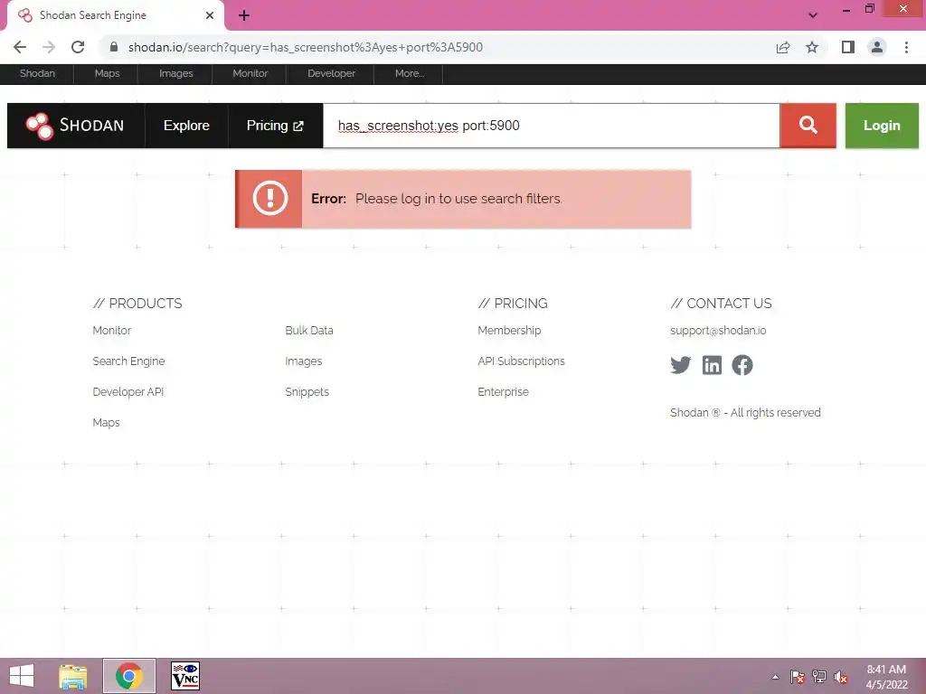The height and width of the screenshot is (694, 926).
Task: Open Action Center flag icon
Action: [798, 677]
